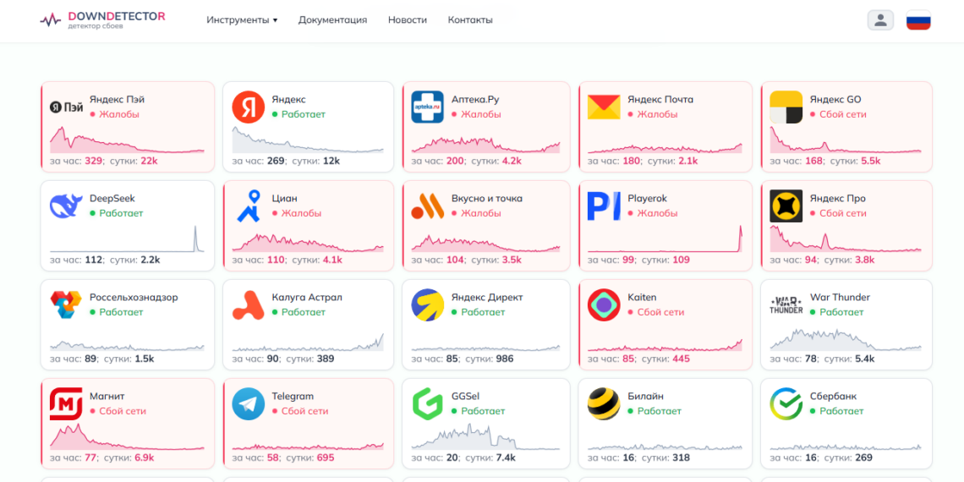
Task: Click the 'за час: 180' value
Action: coord(615,161)
